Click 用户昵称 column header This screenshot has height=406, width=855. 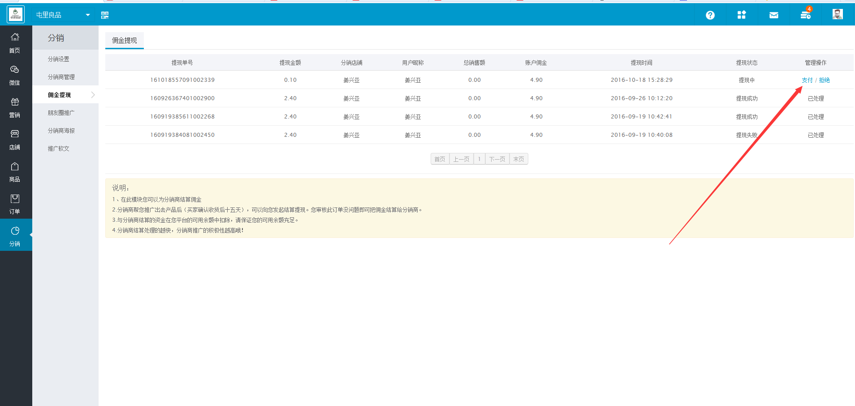[413, 63]
